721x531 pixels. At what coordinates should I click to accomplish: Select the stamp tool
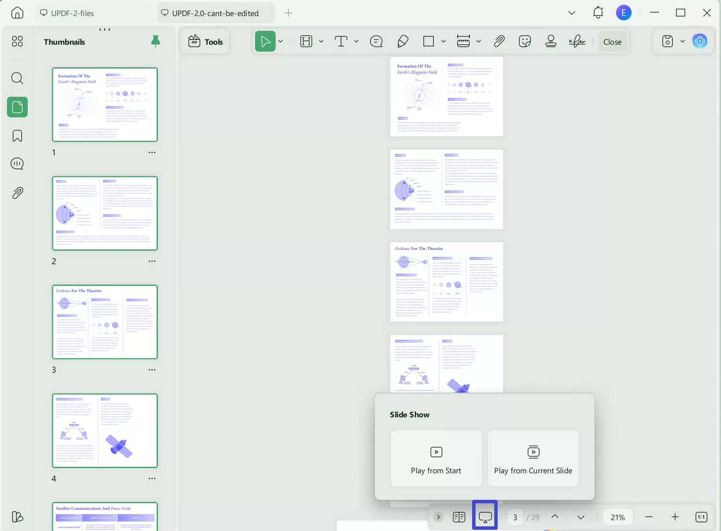[x=550, y=41]
